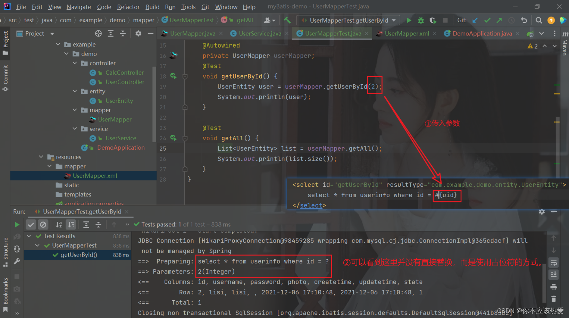Print test output using printer icon
This screenshot has height=318, width=569.
[x=554, y=287]
